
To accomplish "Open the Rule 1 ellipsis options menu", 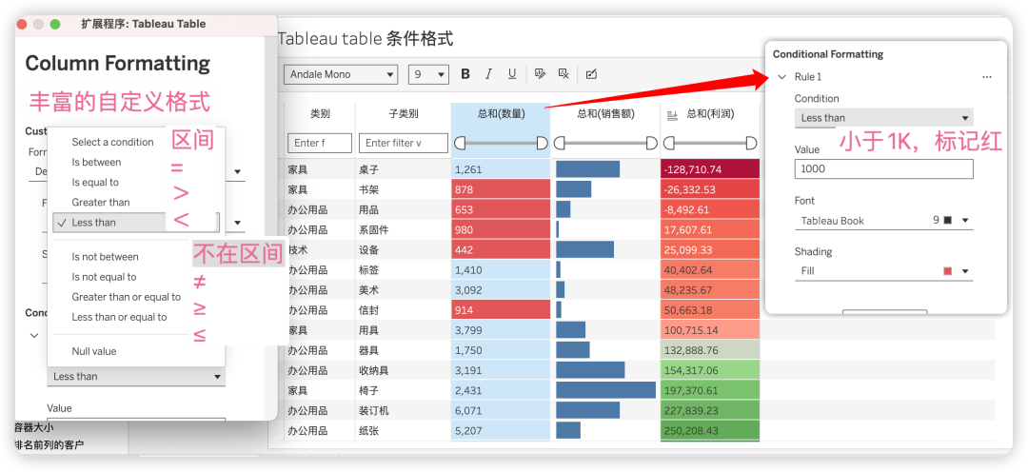I will pyautogui.click(x=987, y=77).
